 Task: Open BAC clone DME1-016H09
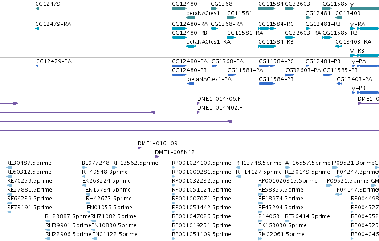click(158, 143)
